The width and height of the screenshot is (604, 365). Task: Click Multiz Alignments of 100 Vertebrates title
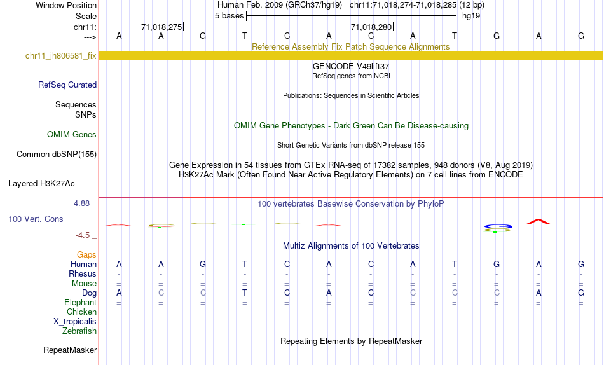[x=351, y=246]
